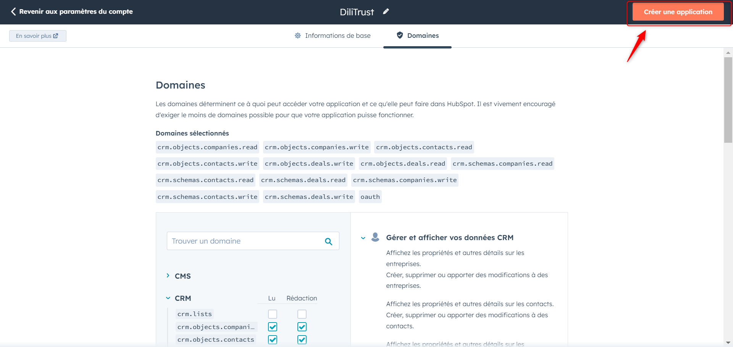Viewport: 733px width, 347px height.
Task: Click the page vertical scrollbar thumb
Action: coord(728,100)
